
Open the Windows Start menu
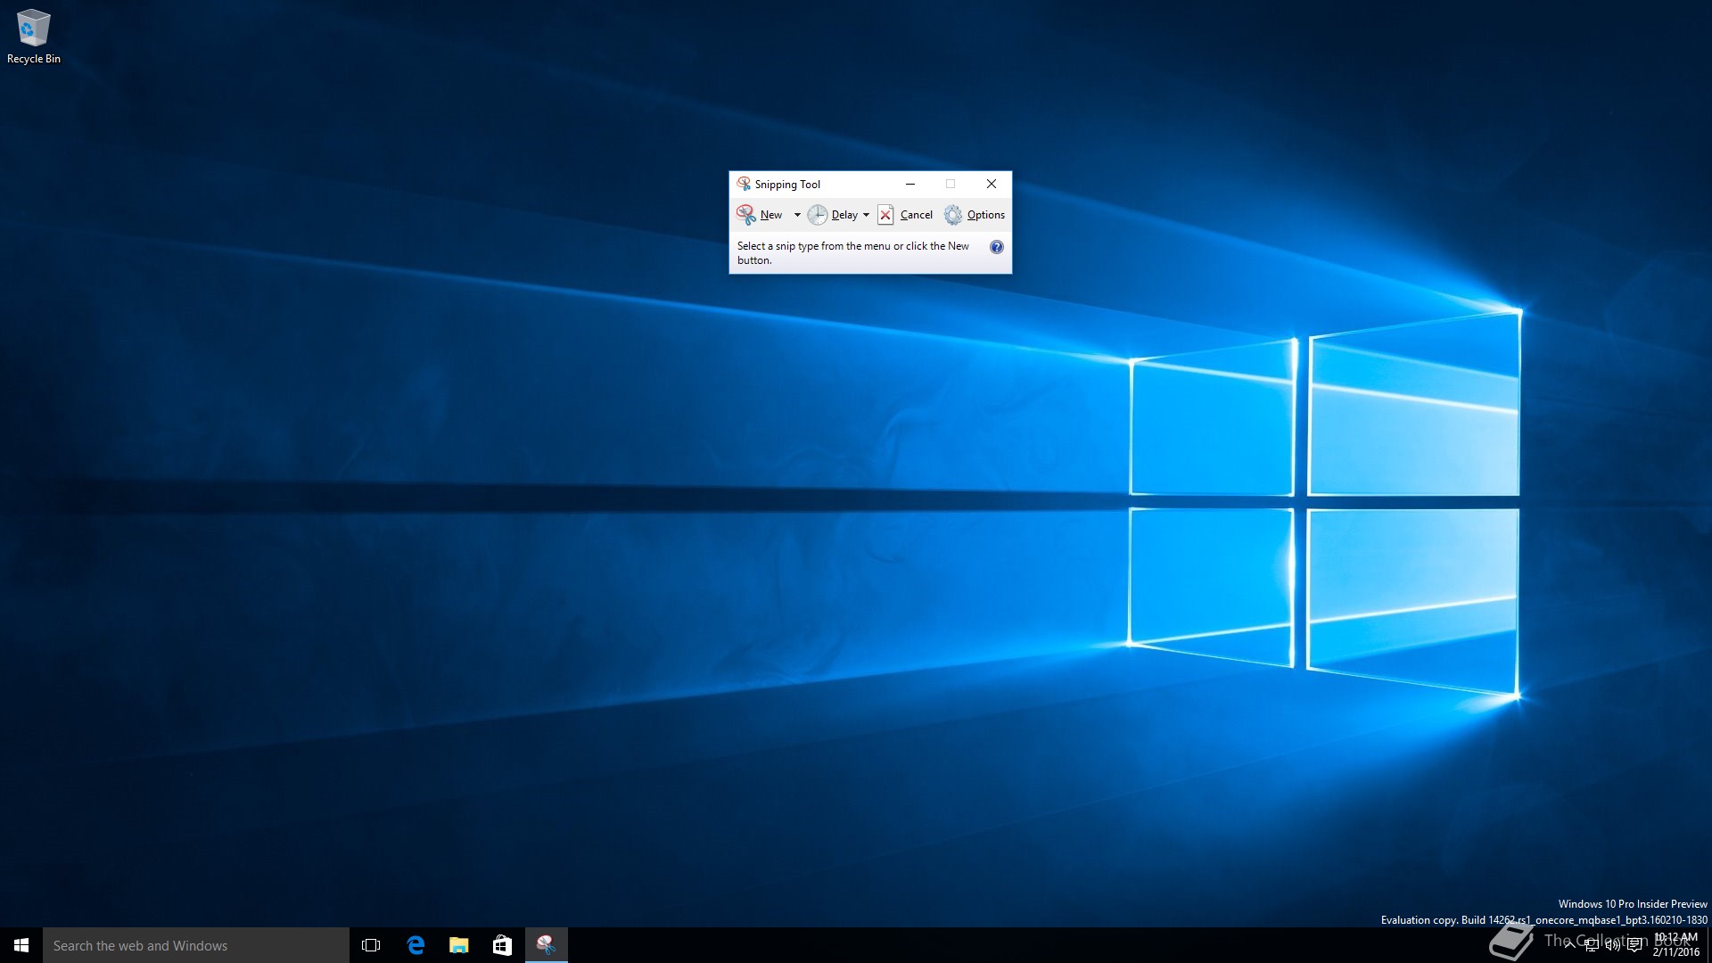pyautogui.click(x=21, y=945)
